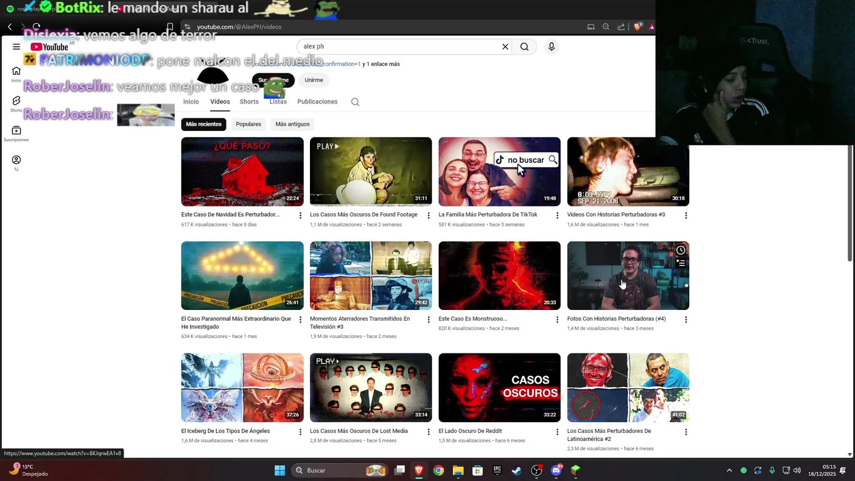Image resolution: width=855 pixels, height=481 pixels.
Task: Open options for 'El Lado Oscuro De Reddit'
Action: tap(557, 432)
